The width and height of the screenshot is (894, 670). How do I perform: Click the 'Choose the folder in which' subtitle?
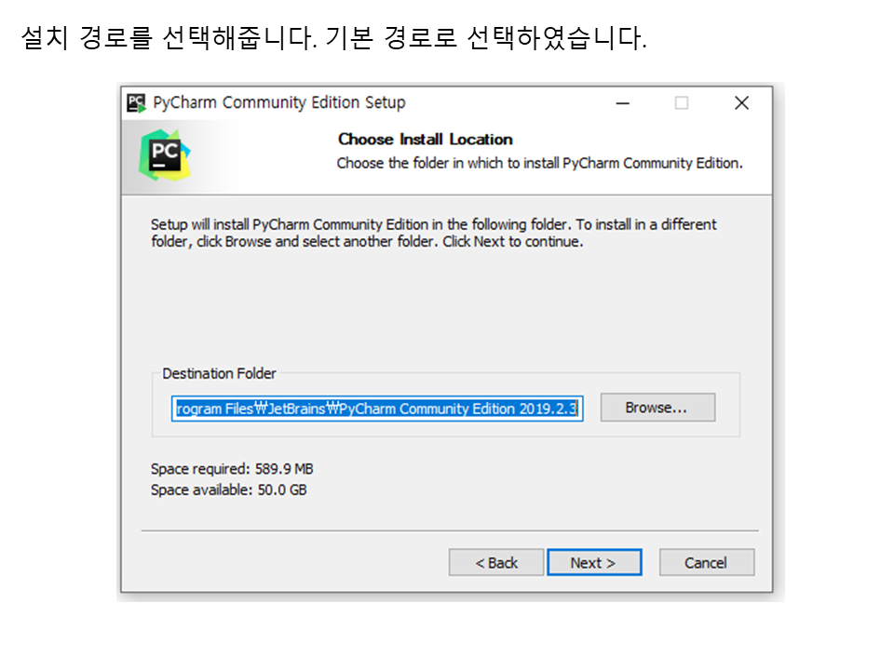pos(539,163)
